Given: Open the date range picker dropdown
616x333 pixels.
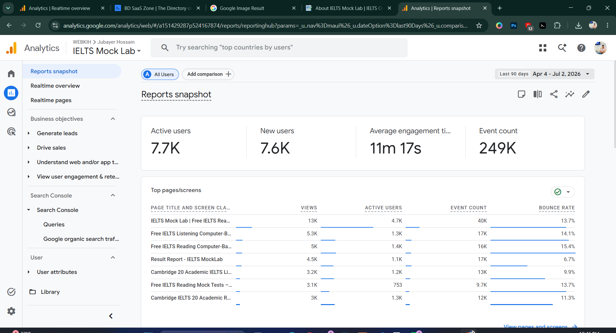Looking at the screenshot, I should pyautogui.click(x=544, y=74).
